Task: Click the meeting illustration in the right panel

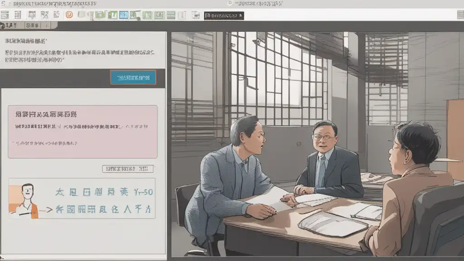Action: 318,144
